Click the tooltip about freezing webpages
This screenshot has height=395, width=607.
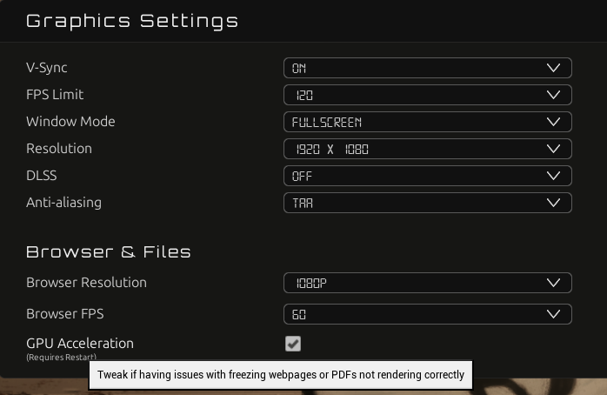point(281,375)
